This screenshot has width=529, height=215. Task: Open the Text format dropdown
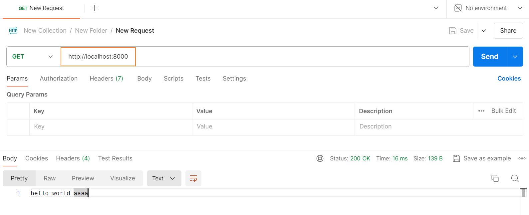(x=164, y=178)
